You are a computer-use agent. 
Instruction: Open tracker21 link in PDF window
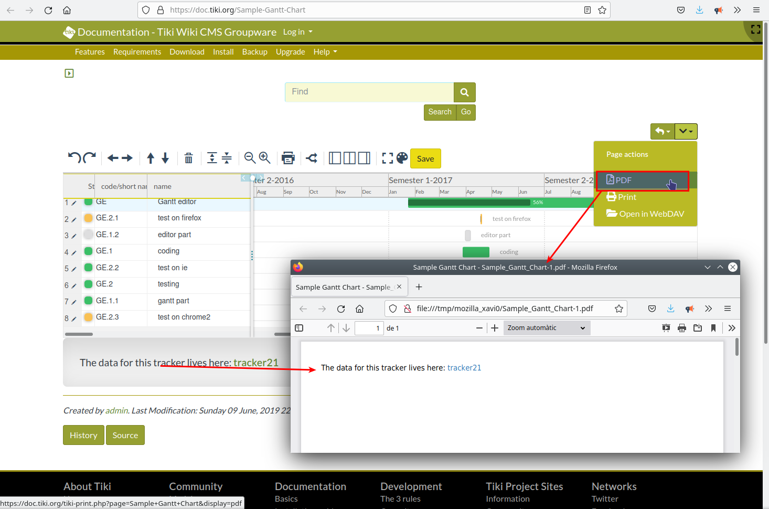coord(464,368)
